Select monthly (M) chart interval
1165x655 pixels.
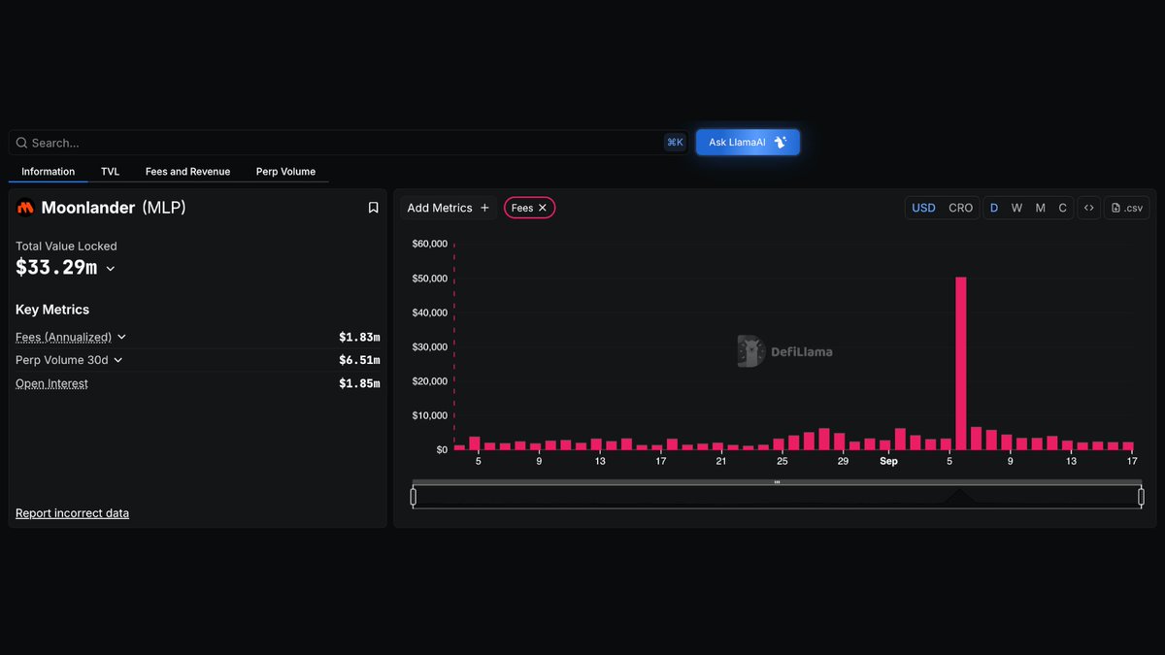[x=1041, y=208]
